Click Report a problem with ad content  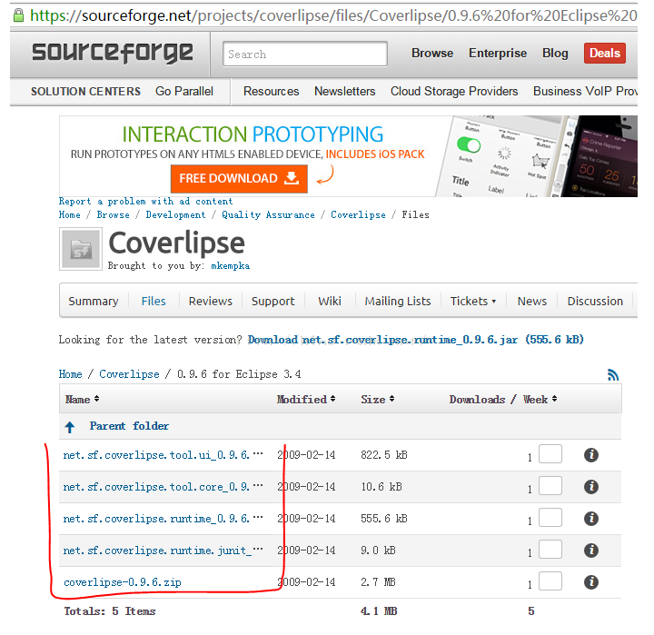[145, 202]
